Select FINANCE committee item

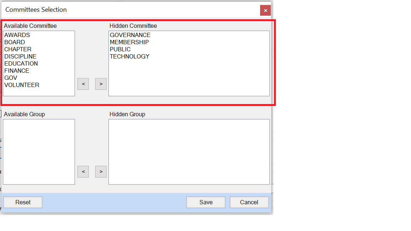coord(17,71)
